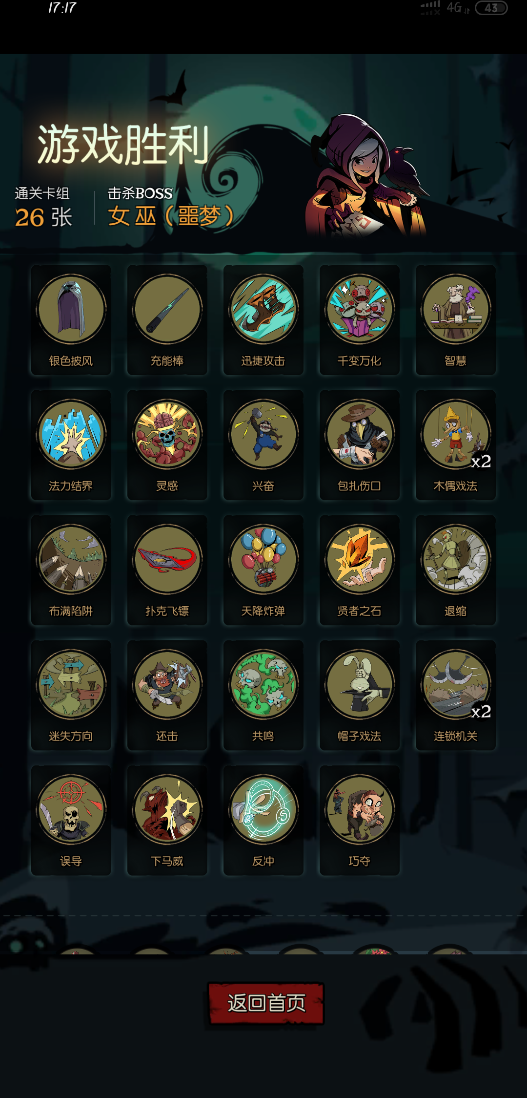
Task: Tap the 千变万化 card
Action: (360, 320)
